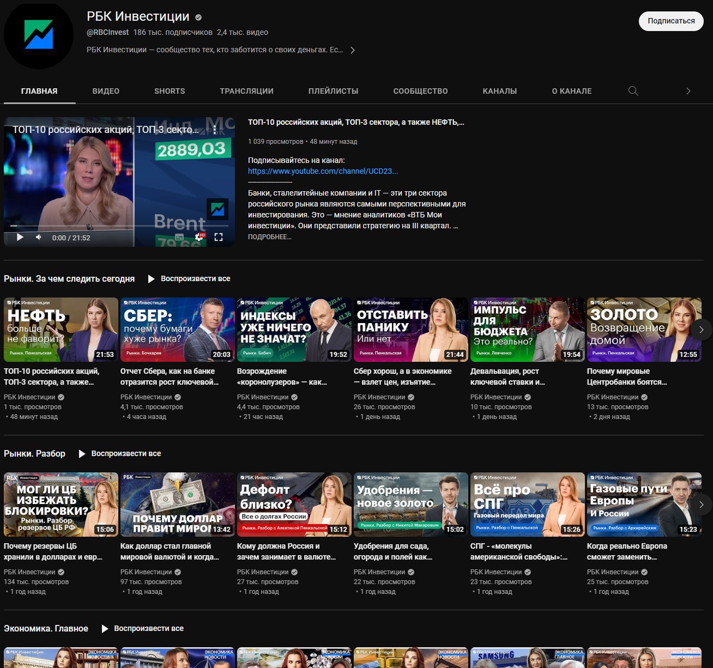Open the СБЕР: почему бумаги хуже рынка thumbnail
The height and width of the screenshot is (668, 713).
(x=177, y=330)
